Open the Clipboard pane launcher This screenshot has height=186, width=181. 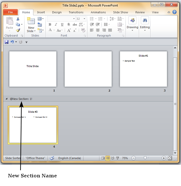click(22, 36)
